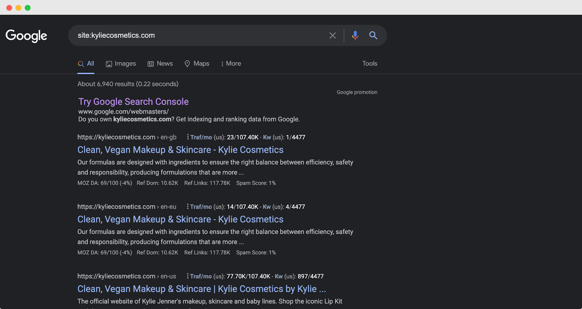Viewport: 582px width, 309px height.
Task: Click the About 6,940 results count text
Action: coord(128,84)
